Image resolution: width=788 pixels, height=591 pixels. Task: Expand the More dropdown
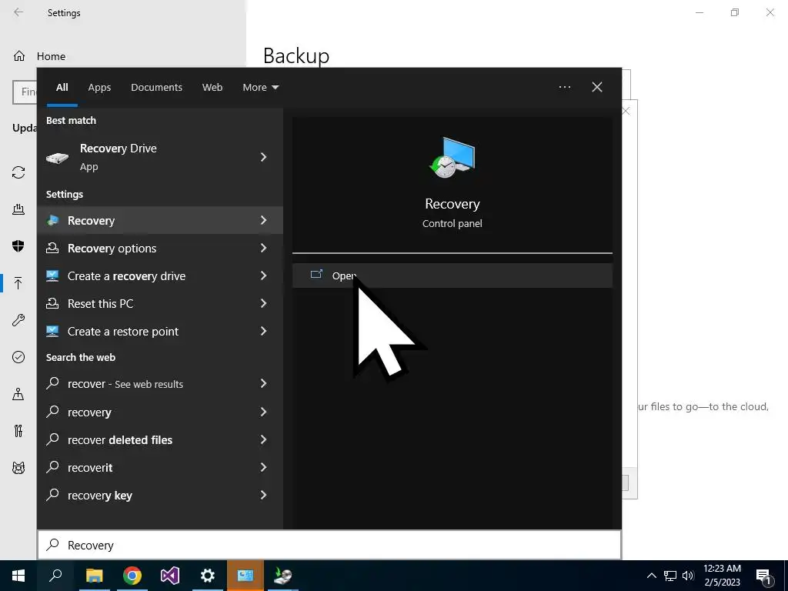point(260,87)
